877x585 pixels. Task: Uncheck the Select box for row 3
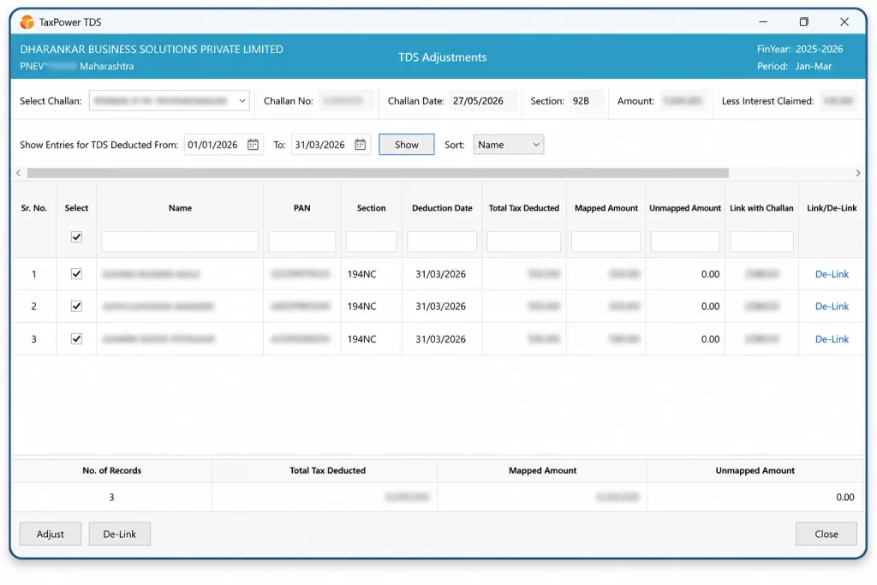click(76, 339)
